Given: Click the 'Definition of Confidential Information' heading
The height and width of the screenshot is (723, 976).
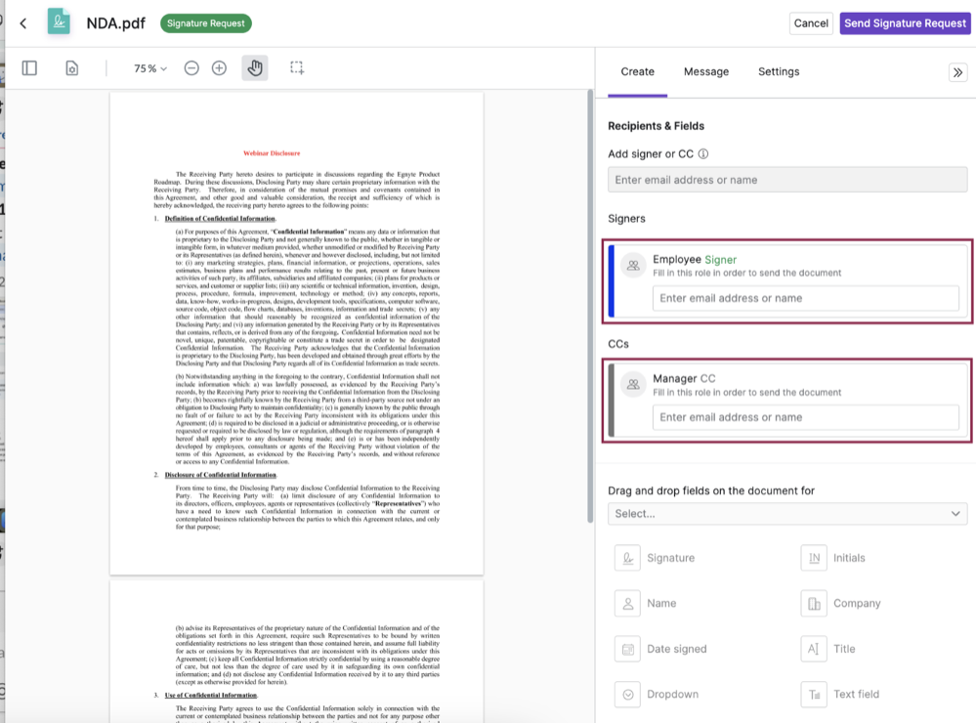Looking at the screenshot, I should [220, 219].
